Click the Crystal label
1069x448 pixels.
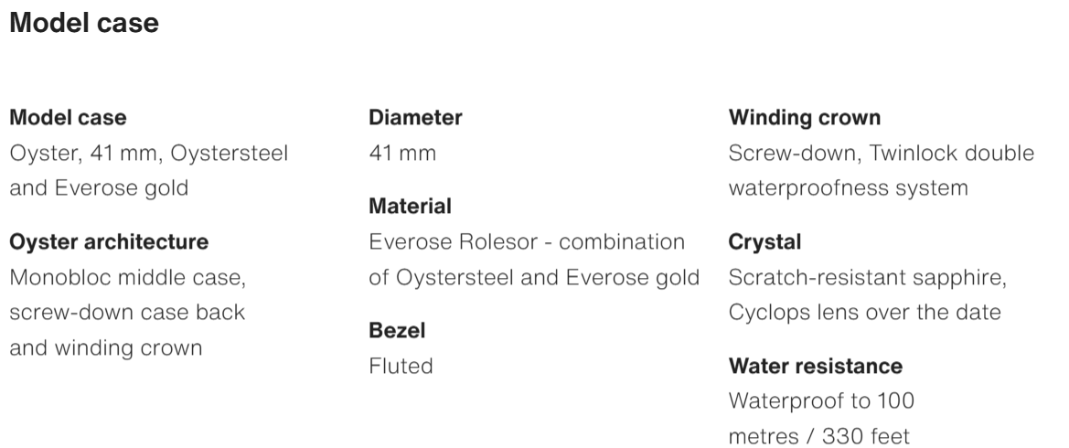(x=764, y=242)
